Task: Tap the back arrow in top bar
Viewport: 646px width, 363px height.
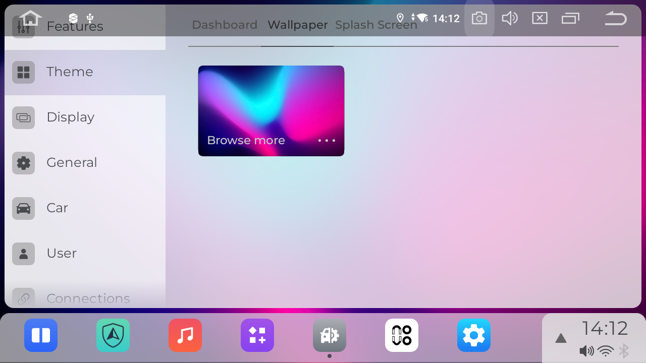Action: pyautogui.click(x=615, y=19)
